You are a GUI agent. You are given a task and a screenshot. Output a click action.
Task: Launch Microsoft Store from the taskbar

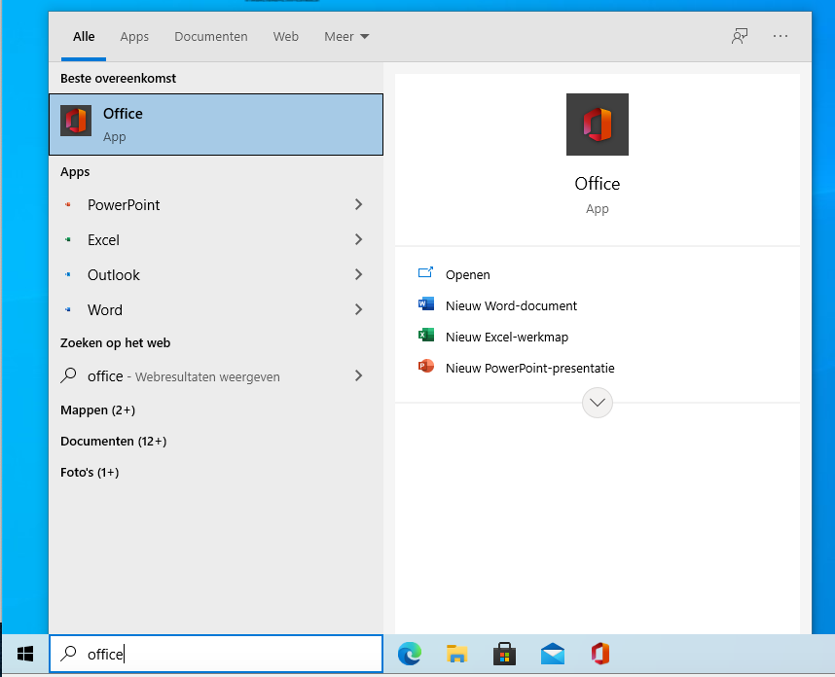pos(505,655)
